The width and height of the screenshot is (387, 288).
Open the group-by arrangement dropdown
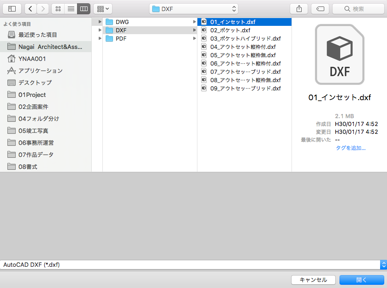point(103,9)
